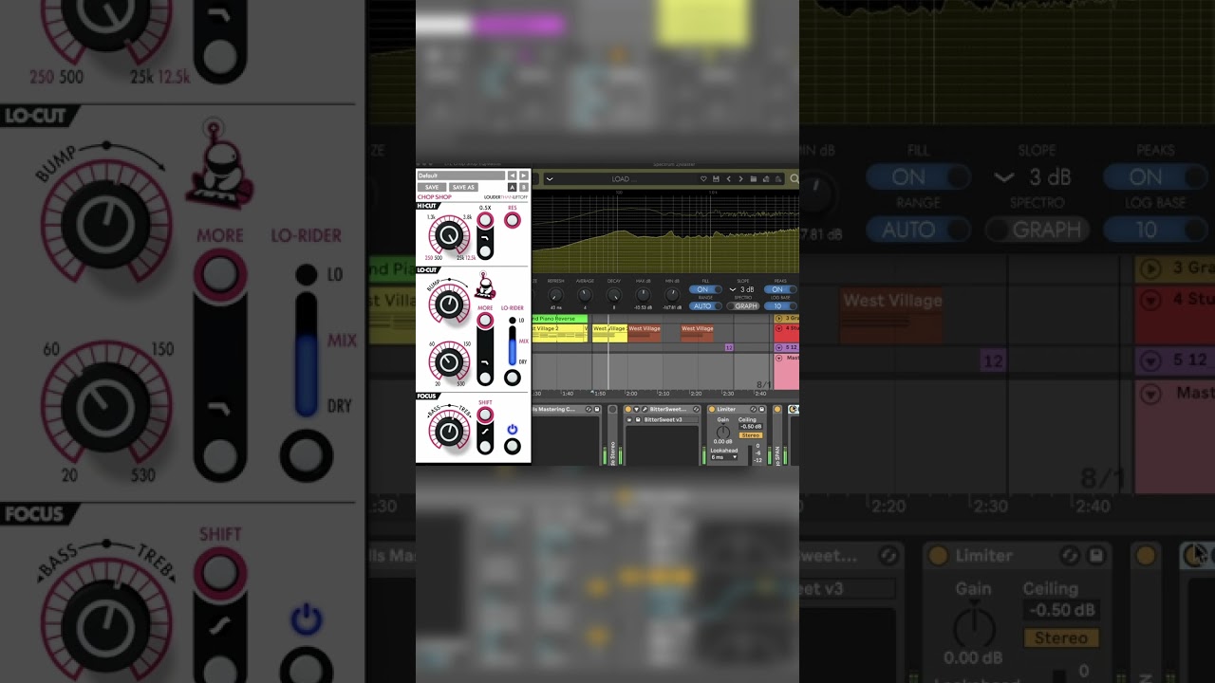Image resolution: width=1215 pixels, height=683 pixels.
Task: Unfold the Master track in the center track list
Action: pyautogui.click(x=779, y=358)
